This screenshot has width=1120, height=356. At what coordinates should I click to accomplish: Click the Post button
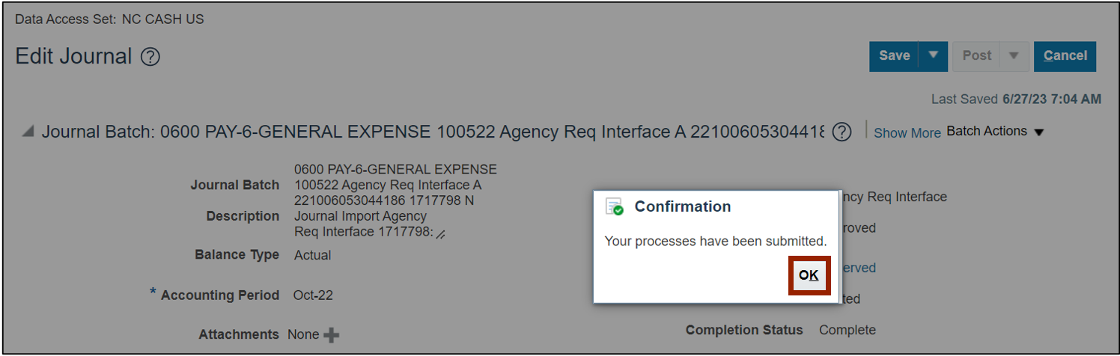[977, 56]
